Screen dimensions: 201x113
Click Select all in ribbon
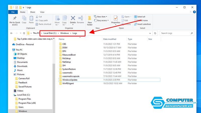tap(141, 17)
